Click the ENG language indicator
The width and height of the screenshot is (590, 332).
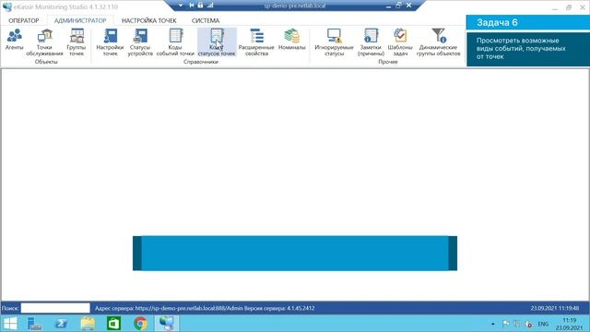[x=543, y=324]
